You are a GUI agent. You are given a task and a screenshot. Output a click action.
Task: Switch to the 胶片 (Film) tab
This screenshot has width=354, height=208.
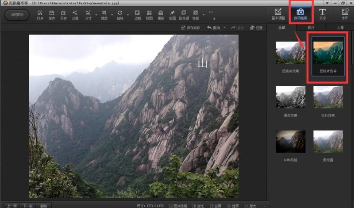click(x=311, y=27)
